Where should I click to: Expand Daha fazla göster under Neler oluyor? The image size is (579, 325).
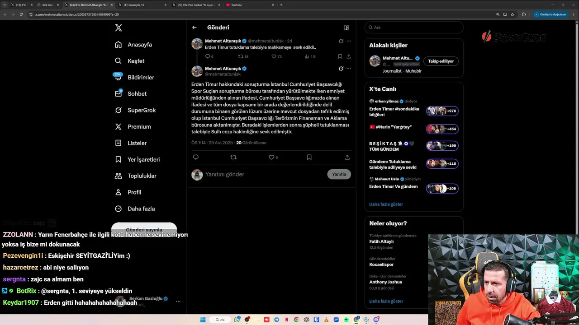[x=386, y=301]
